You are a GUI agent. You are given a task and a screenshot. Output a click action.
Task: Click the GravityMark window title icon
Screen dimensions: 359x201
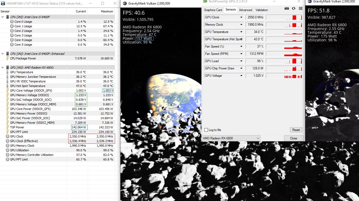point(125,4)
